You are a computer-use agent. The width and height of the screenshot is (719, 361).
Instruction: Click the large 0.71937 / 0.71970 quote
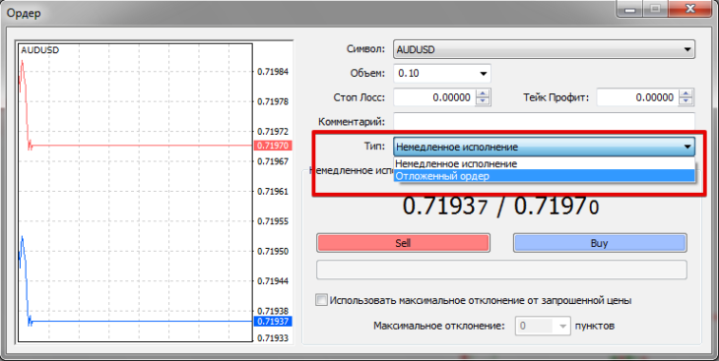[x=501, y=207]
